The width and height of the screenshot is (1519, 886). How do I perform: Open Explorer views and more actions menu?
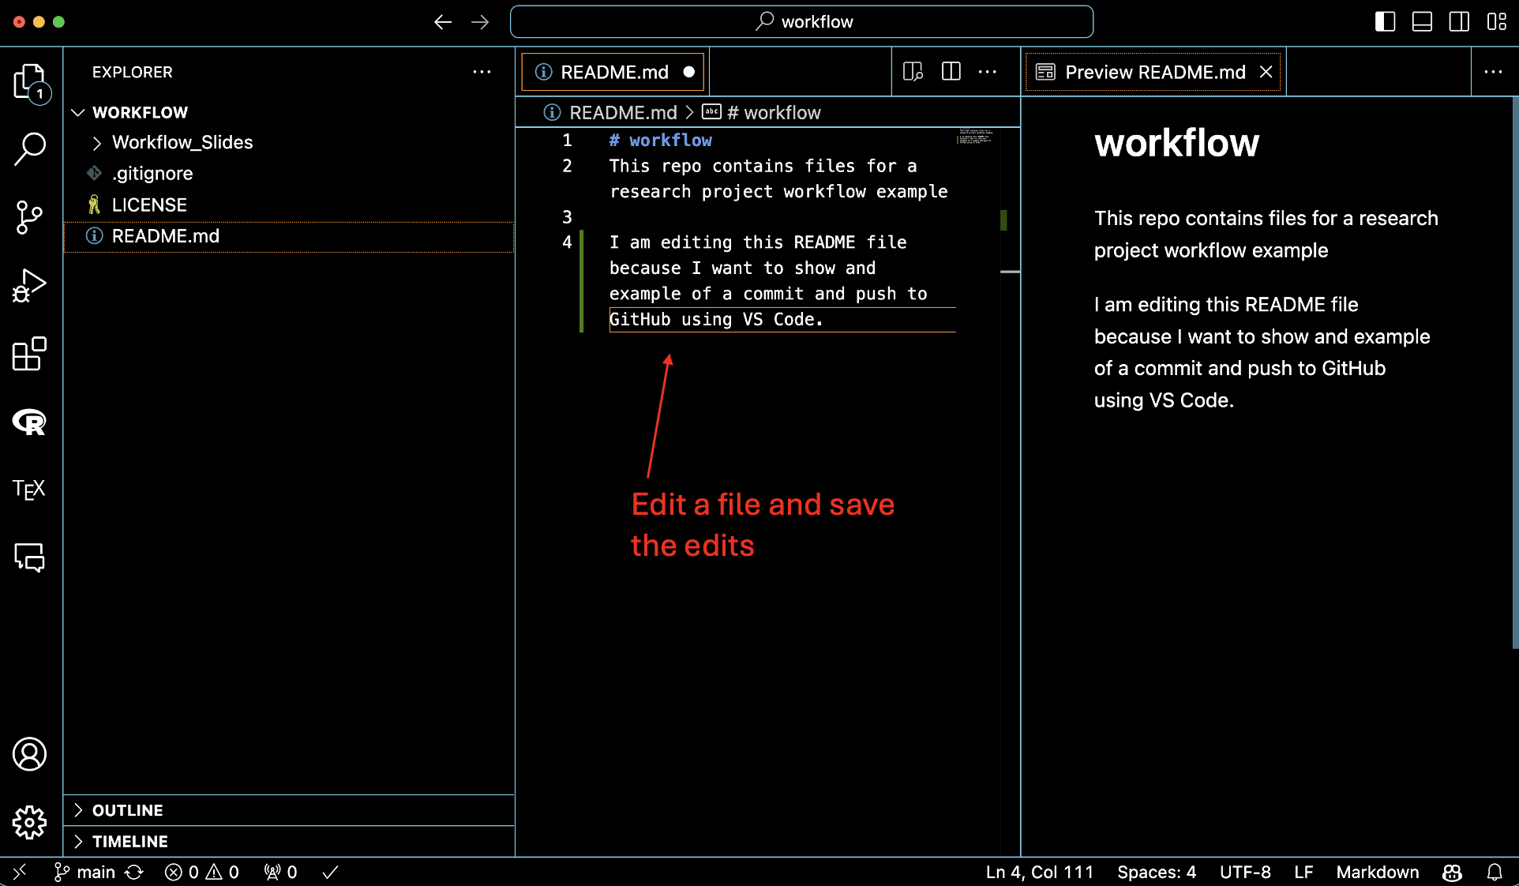[x=482, y=72]
